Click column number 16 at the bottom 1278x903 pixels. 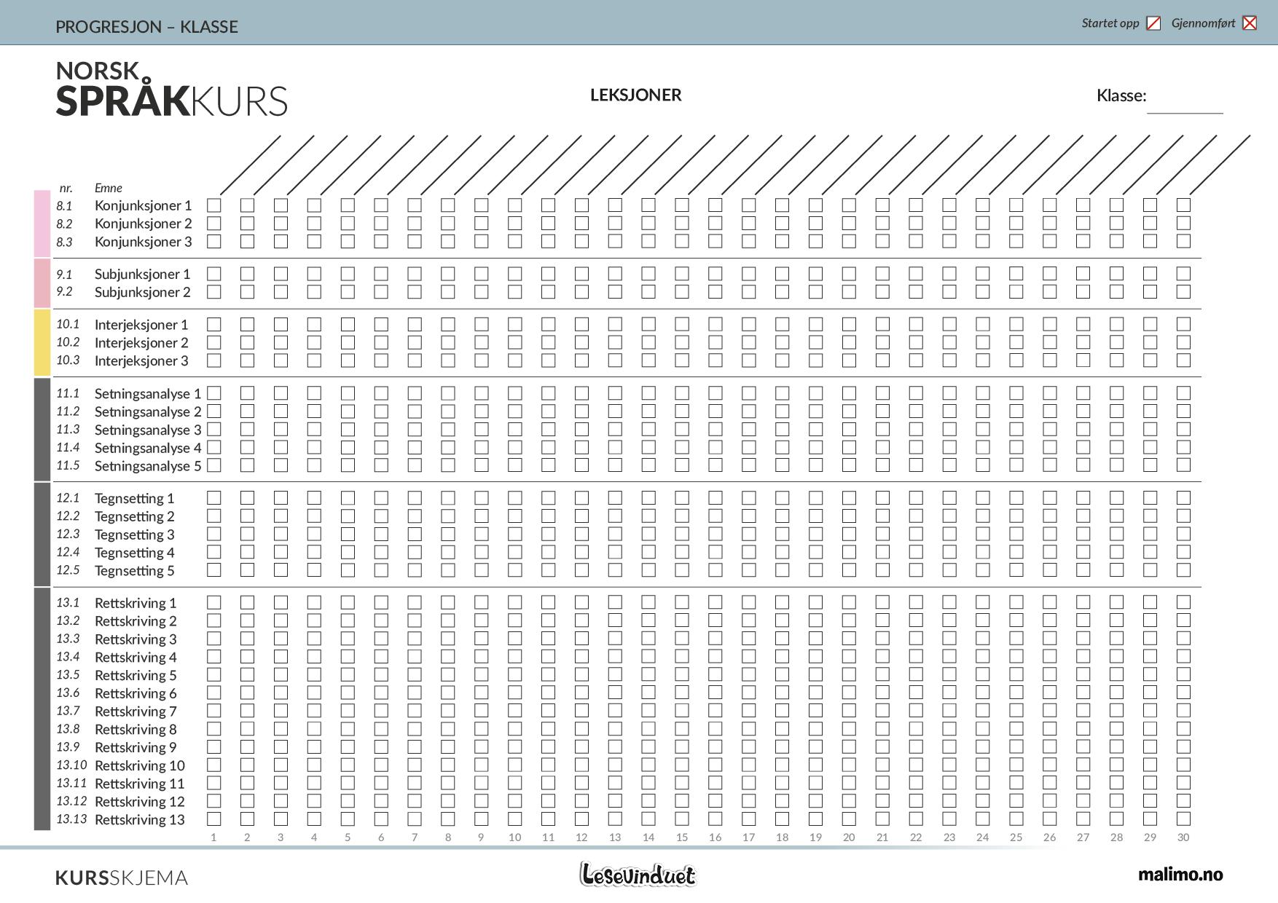[x=715, y=837]
